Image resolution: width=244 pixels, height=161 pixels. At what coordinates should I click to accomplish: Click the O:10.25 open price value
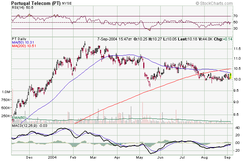point(141,39)
